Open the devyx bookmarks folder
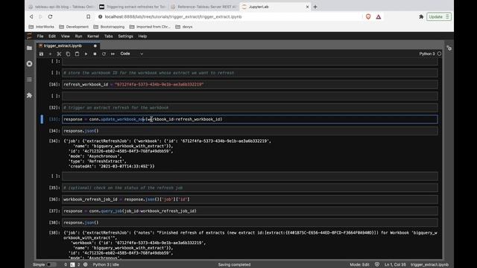 (x=184, y=27)
